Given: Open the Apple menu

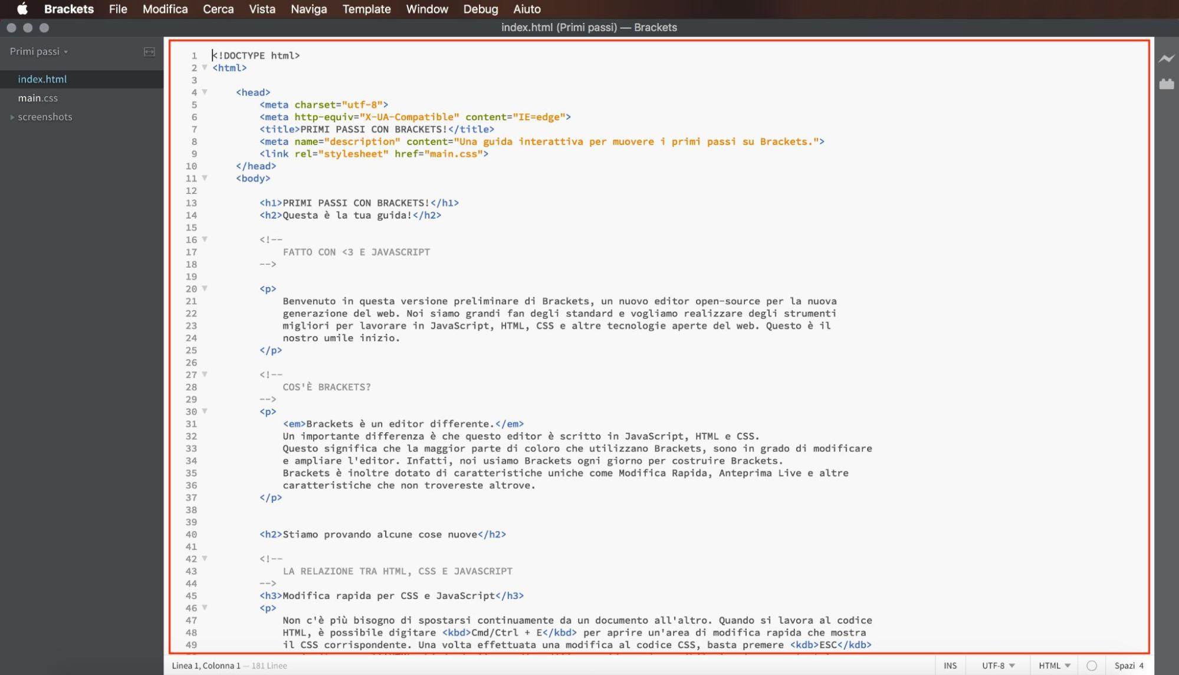Looking at the screenshot, I should (x=22, y=9).
